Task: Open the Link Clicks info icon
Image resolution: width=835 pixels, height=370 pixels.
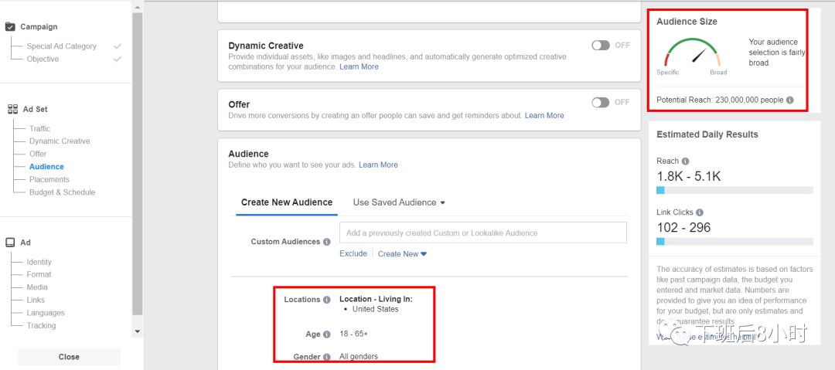Action: pyautogui.click(x=700, y=212)
